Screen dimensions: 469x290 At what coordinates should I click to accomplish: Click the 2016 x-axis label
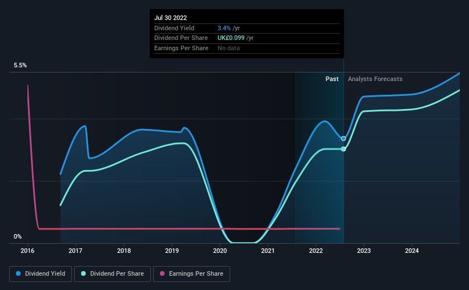27,251
